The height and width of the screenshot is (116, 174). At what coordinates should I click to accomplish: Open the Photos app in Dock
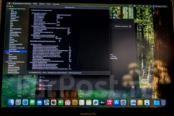tap(54, 102)
